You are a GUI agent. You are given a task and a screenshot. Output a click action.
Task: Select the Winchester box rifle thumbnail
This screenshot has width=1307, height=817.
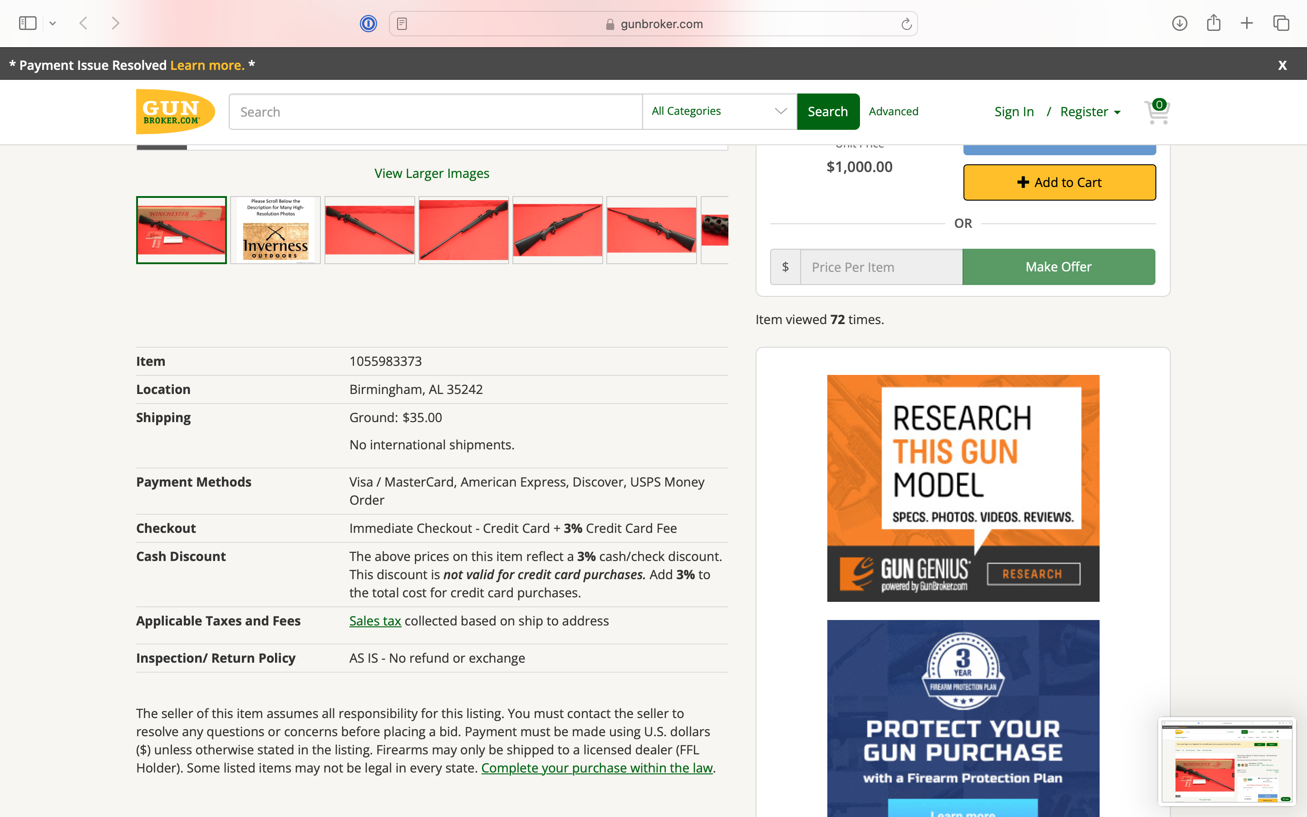tap(181, 230)
